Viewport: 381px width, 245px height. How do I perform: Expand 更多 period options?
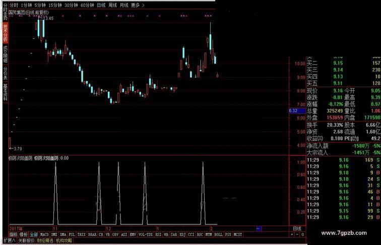pos(138,5)
